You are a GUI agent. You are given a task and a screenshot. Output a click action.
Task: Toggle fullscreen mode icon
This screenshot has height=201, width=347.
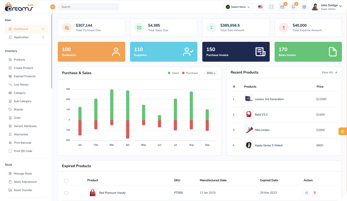click(271, 7)
